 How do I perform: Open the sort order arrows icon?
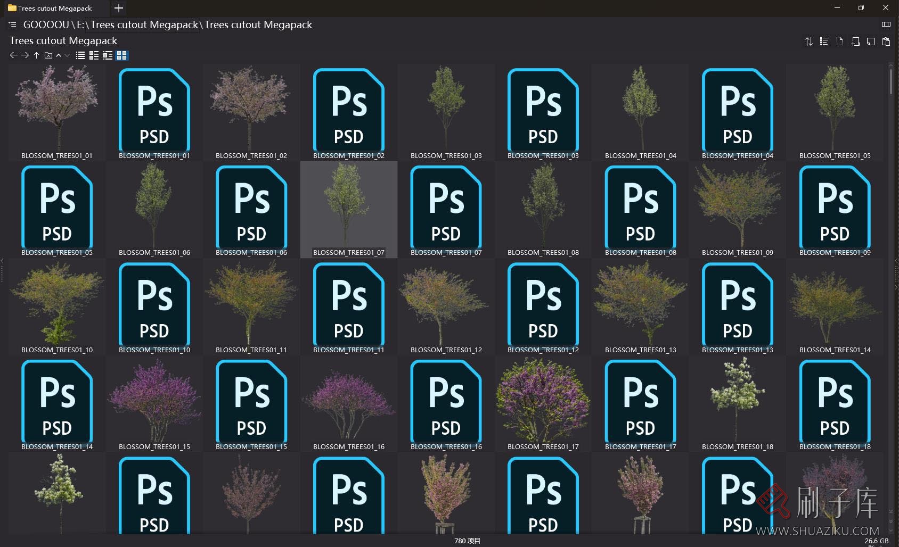click(x=808, y=42)
